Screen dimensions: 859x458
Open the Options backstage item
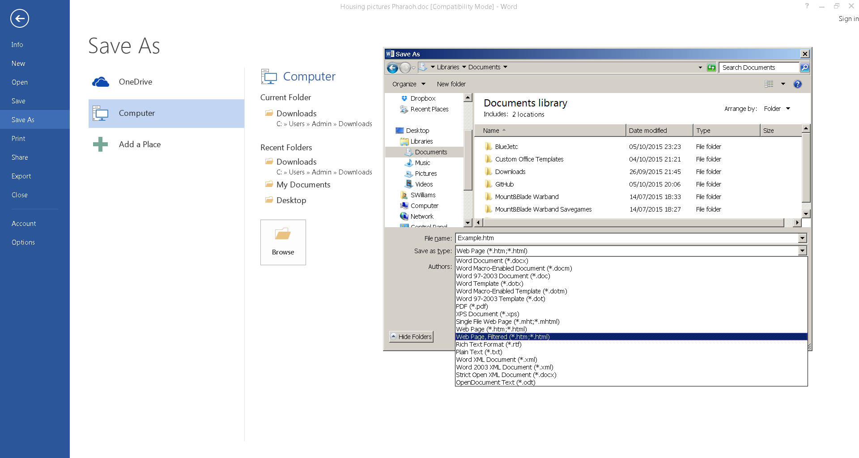[x=35, y=242]
